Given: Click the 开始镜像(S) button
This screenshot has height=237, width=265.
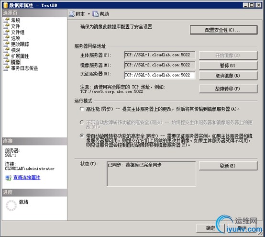Looking at the screenshot, I should pyautogui.click(x=228, y=56).
